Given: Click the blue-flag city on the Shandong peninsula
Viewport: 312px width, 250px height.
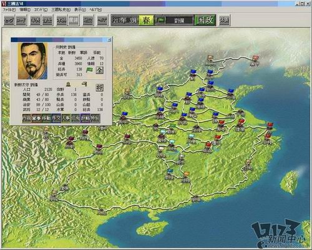Looking at the screenshot, I should (x=231, y=95).
